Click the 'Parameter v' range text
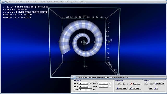This screenshot has width=167, height=94. pyautogui.click(x=17, y=17)
